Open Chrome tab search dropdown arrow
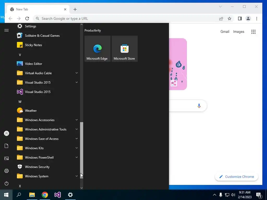 [x=220, y=7]
